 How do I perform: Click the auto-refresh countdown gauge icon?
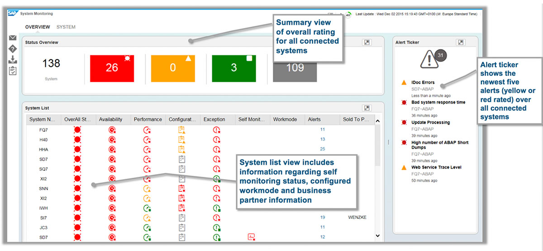point(348,14)
